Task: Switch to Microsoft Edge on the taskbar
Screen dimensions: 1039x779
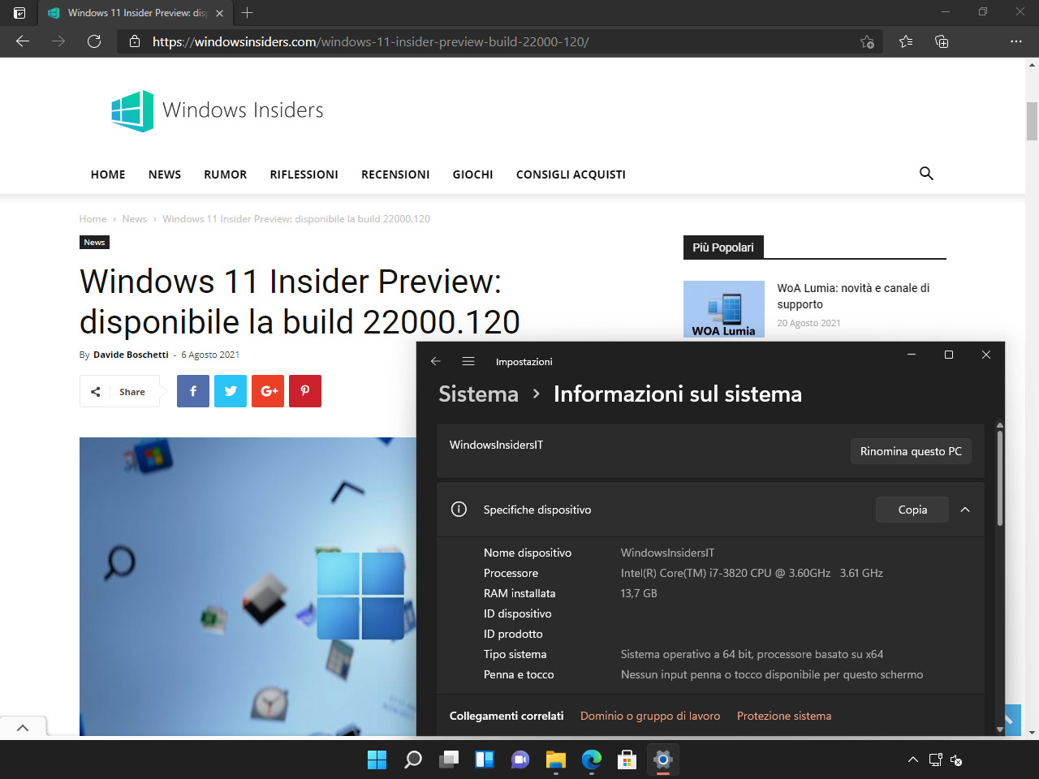Action: click(592, 760)
